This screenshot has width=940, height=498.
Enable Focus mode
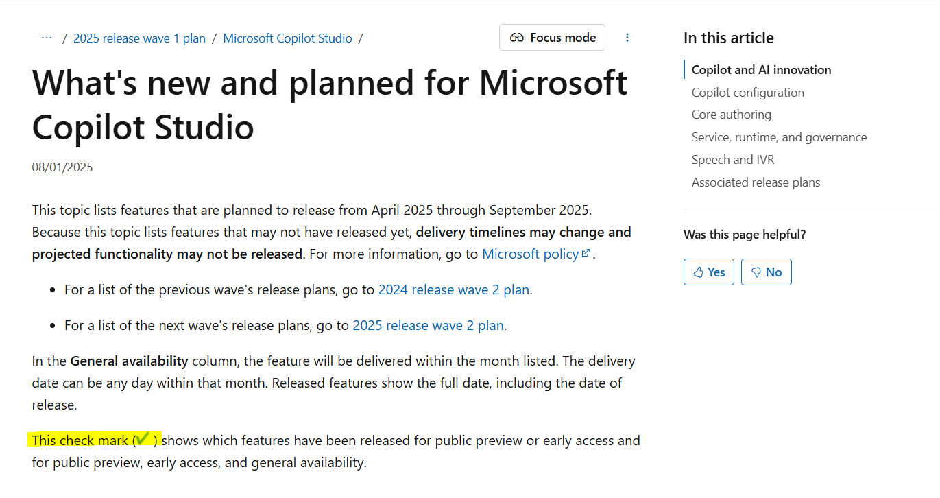pos(552,38)
